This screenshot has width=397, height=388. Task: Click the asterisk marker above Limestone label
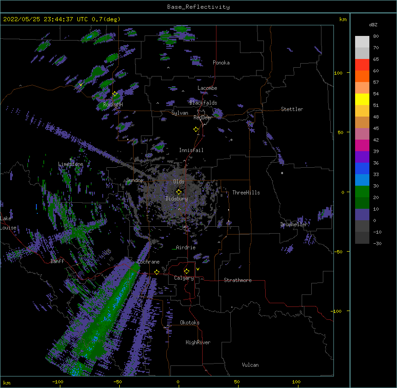pos(70,159)
